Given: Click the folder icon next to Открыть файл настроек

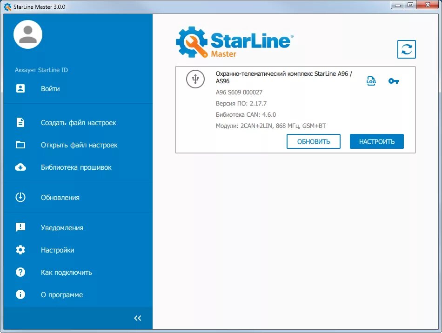Looking at the screenshot, I should pyautogui.click(x=20, y=145).
